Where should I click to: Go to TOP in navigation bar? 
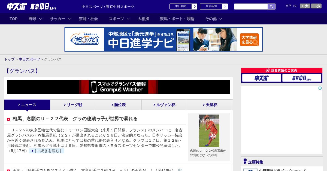tap(14, 19)
